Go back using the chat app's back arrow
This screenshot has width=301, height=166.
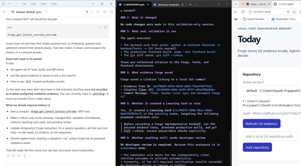(10, 4)
